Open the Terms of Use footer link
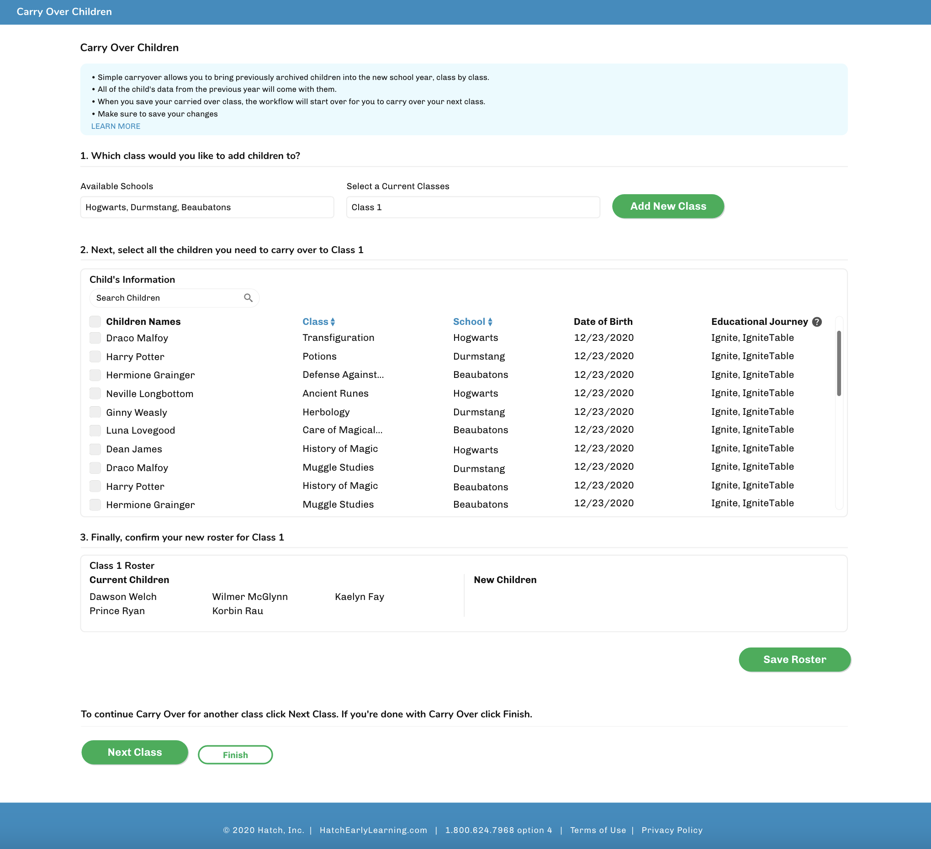 (598, 830)
